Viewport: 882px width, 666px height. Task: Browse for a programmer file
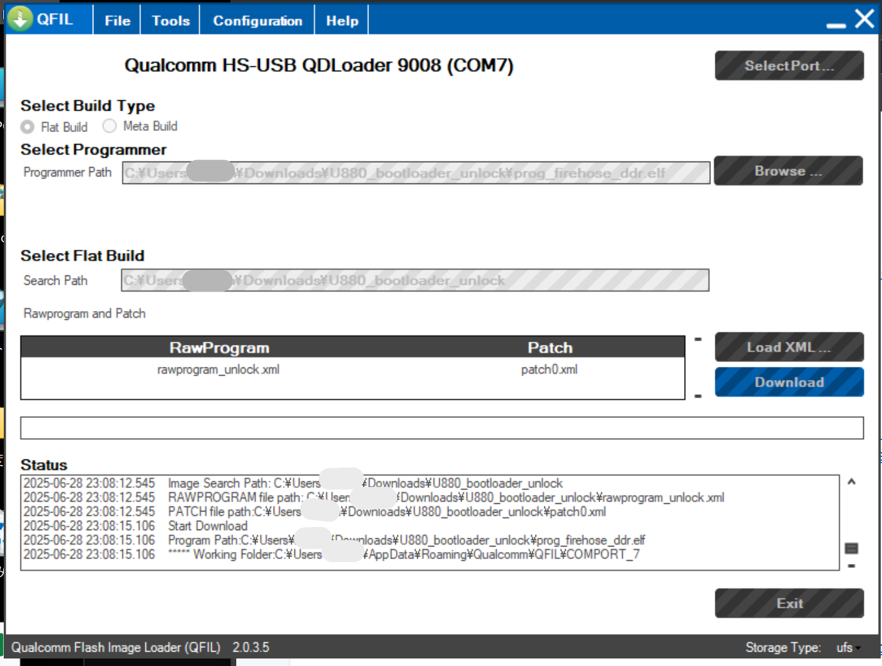pos(789,171)
